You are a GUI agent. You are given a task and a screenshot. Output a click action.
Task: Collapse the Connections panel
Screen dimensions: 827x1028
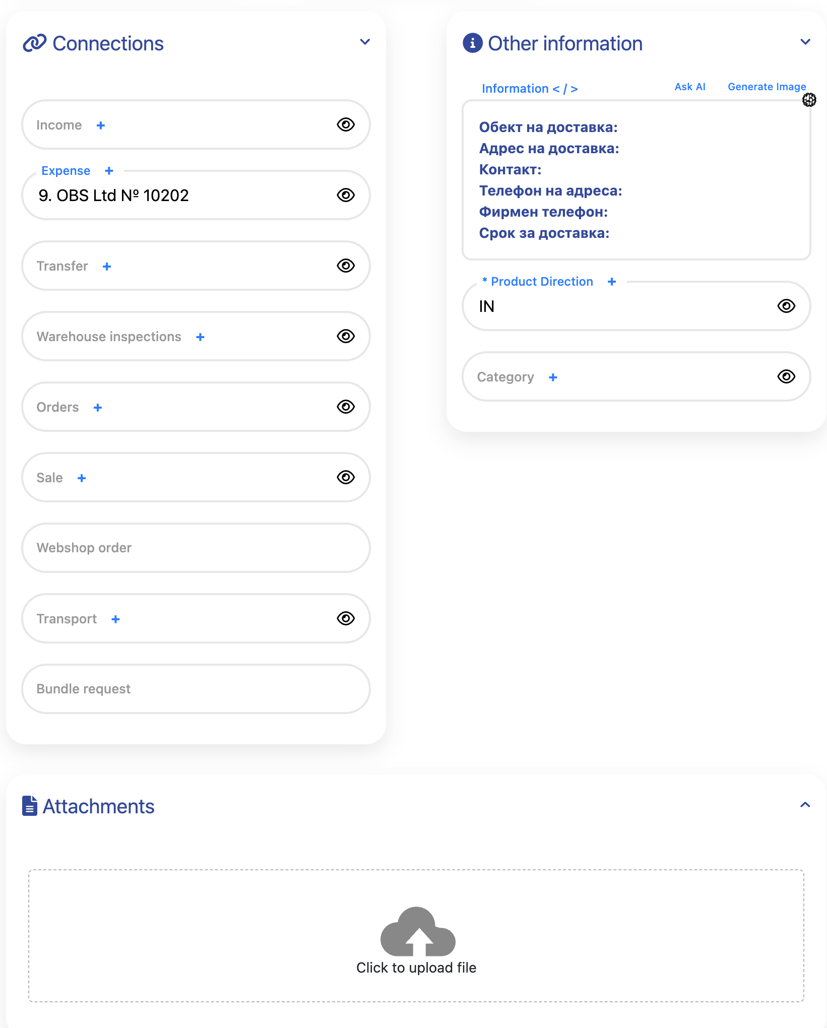coord(365,42)
